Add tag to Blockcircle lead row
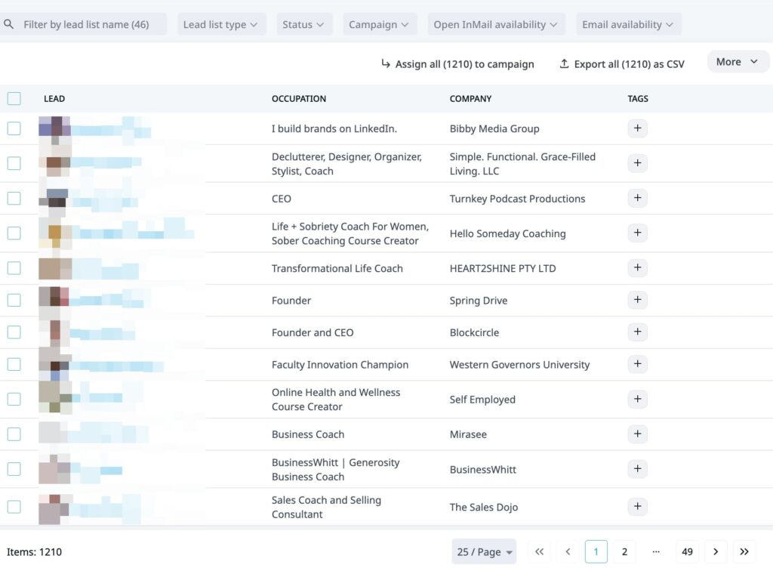 point(637,332)
